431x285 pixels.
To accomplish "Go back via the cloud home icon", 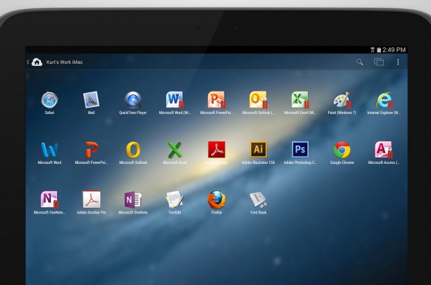I will coord(36,62).
